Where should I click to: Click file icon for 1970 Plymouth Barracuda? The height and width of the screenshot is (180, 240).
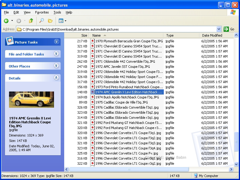92,41
